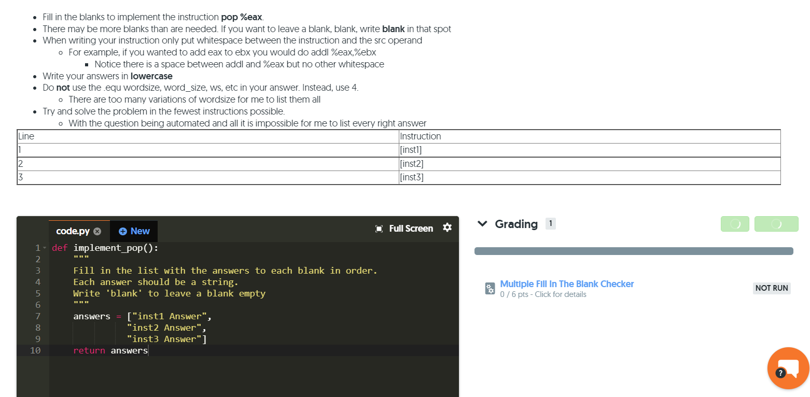Click the "inst3 Answer" string in code
This screenshot has width=810, height=397.
point(164,339)
